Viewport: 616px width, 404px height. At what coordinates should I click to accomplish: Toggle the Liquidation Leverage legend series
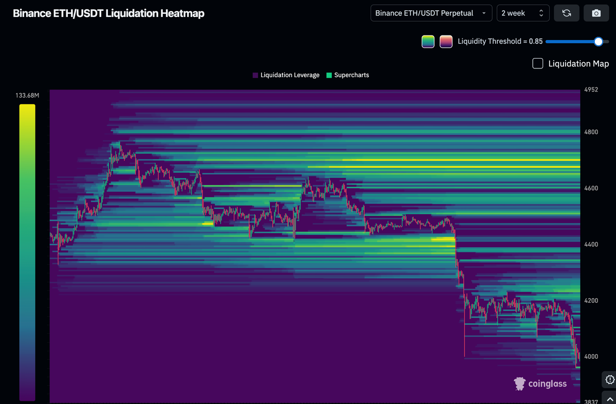coord(286,75)
